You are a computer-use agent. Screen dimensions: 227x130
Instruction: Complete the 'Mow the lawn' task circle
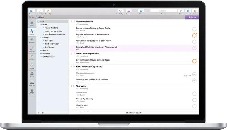pyautogui.click(x=194, y=106)
